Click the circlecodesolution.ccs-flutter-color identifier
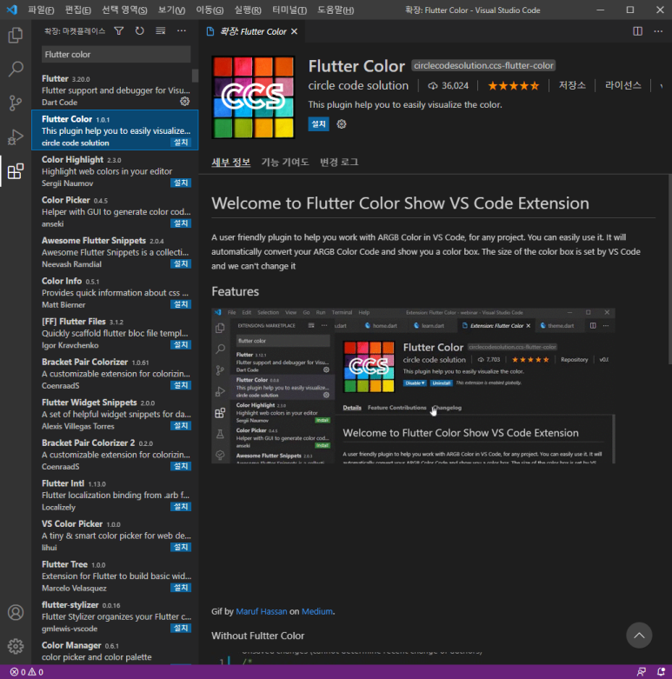672x679 pixels. tap(483, 65)
